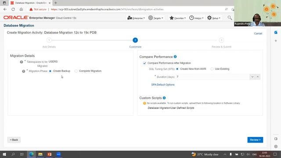This screenshot has width=281, height=158.
Task: Open a new browser tab
Action: [56, 3]
